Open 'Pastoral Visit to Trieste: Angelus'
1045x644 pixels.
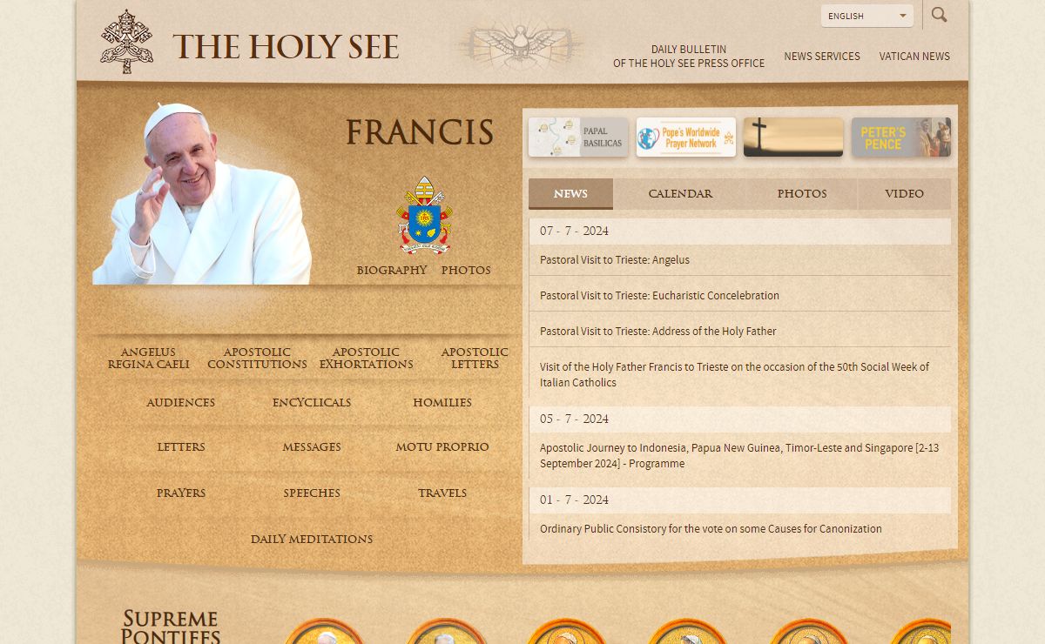coord(615,260)
